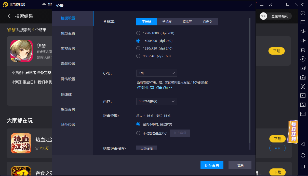This screenshot has height=176, width=308.
Task: Click the 保存设置 button to save settings
Action: 212,165
